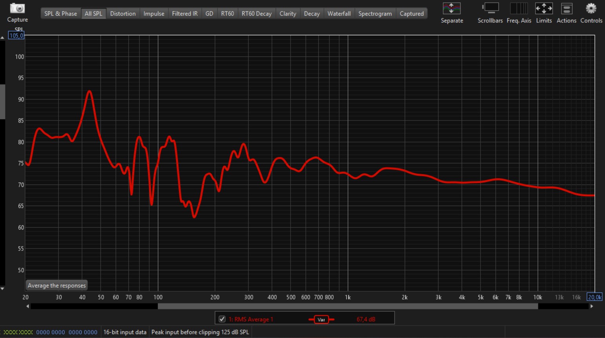Click the red Var smoothing trace icon

coord(321,320)
